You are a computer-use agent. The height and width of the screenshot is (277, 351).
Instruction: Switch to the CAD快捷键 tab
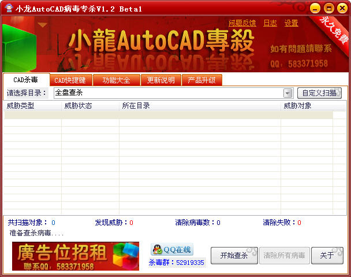tap(69, 80)
